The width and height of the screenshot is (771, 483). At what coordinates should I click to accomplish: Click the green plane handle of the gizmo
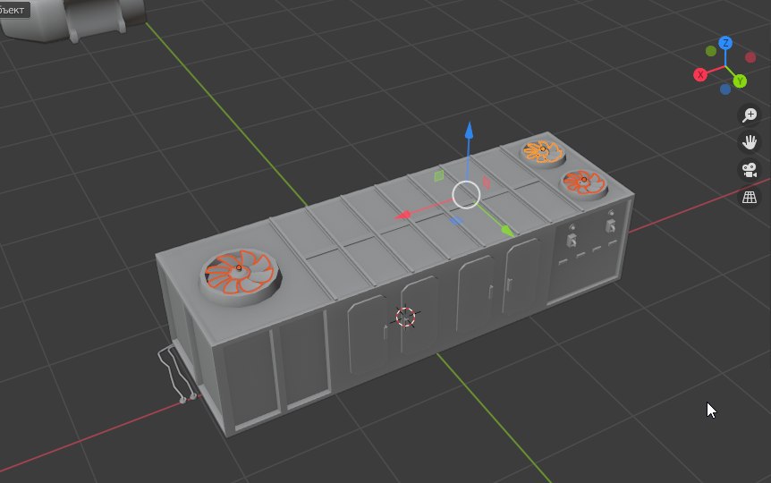pos(439,175)
